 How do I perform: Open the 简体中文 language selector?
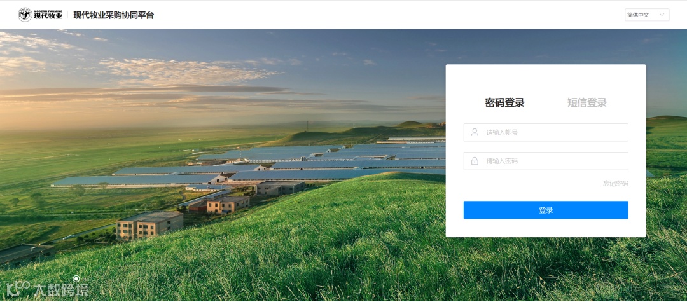tap(647, 15)
